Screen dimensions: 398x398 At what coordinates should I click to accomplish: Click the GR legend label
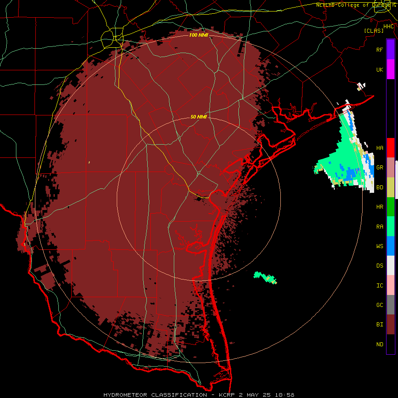point(380,168)
